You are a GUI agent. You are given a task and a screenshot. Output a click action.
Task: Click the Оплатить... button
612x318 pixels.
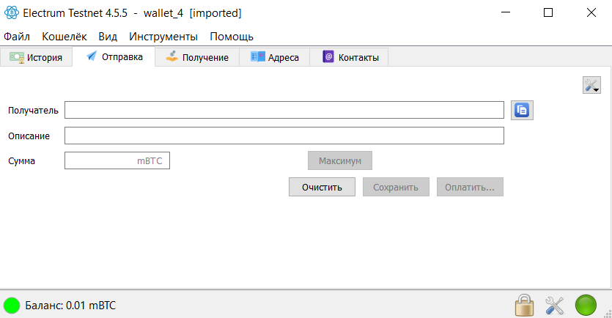(x=470, y=188)
